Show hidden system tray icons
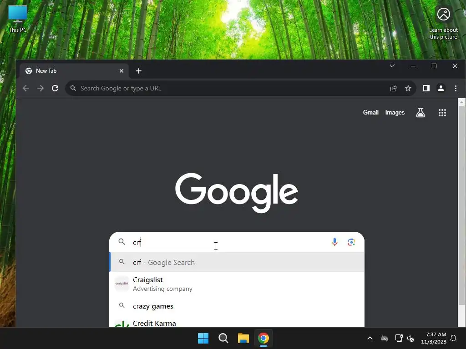Screen dimensions: 466x349 coord(370,338)
